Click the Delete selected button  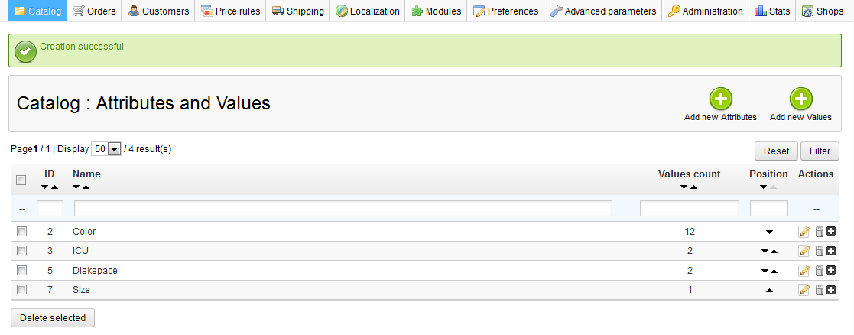point(53,317)
